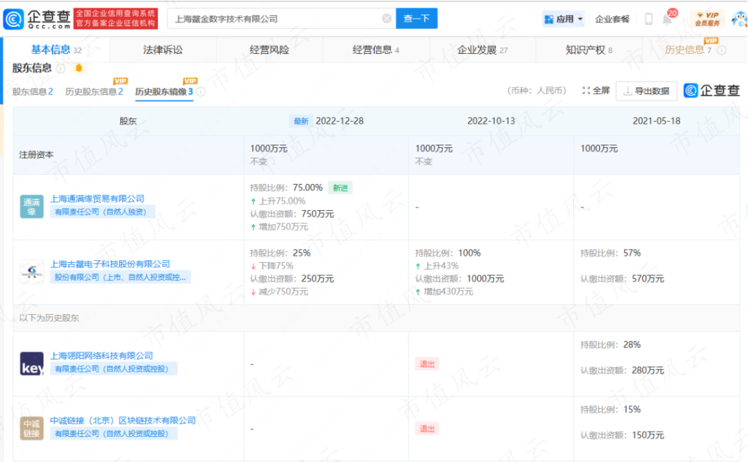This screenshot has width=748, height=462.
Task: Click the company name search input field
Action: click(x=274, y=19)
